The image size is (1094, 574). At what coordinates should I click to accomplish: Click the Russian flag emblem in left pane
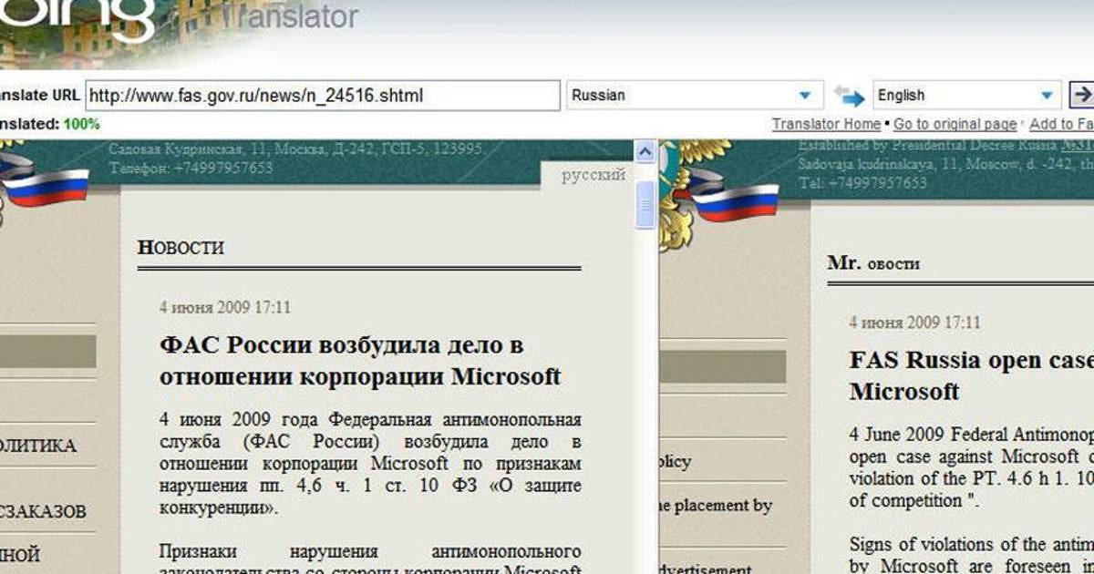pyautogui.click(x=46, y=187)
